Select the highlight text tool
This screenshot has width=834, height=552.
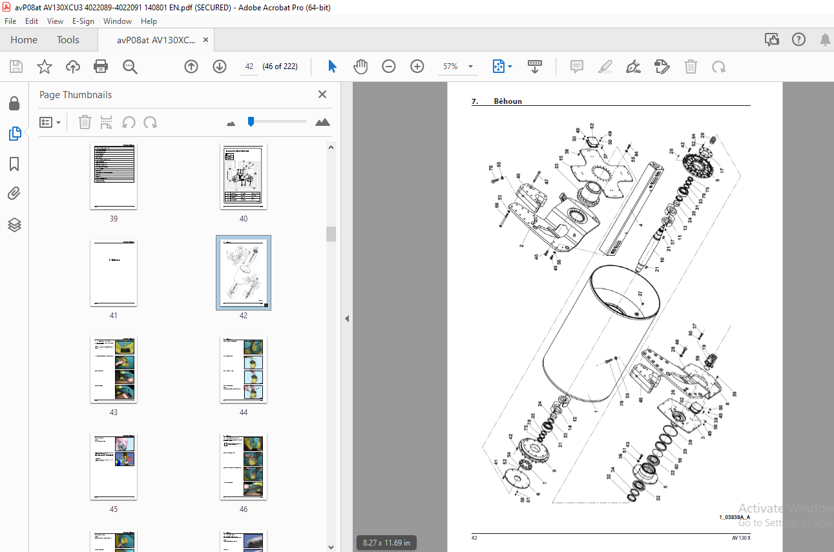pyautogui.click(x=605, y=66)
